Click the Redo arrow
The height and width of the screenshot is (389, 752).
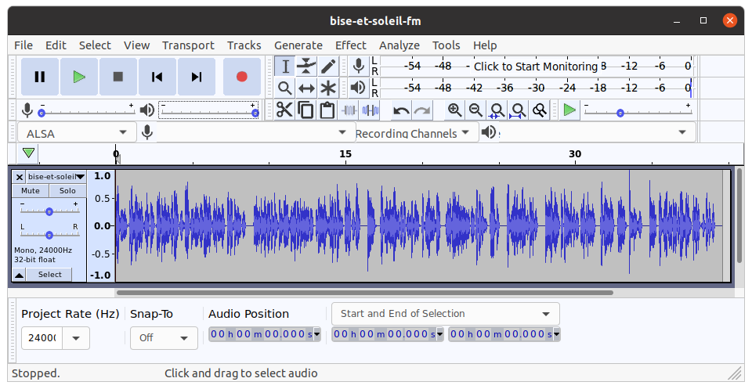pyautogui.click(x=422, y=110)
